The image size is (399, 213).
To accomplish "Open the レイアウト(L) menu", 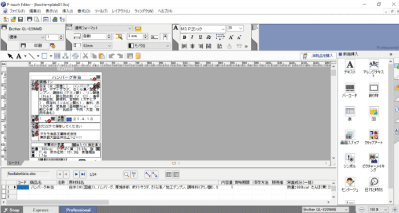I will 121,11.
